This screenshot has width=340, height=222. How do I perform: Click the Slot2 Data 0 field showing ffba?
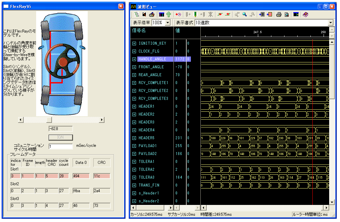coord(81,191)
